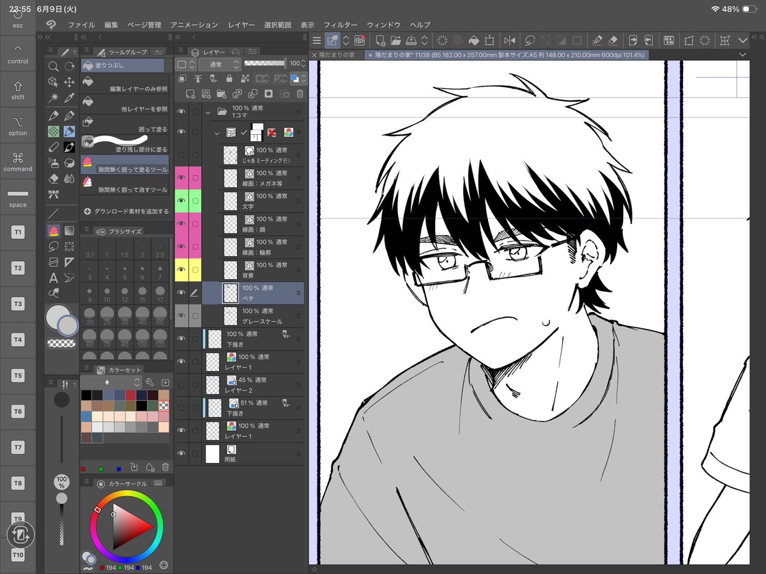Select the 塗りつぶし tool group
The image size is (766, 574).
[123, 65]
